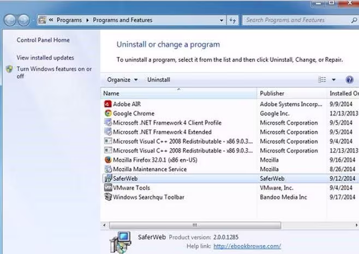Click the horizontal scrollbar left arrow
359x254 pixels.
104,225
